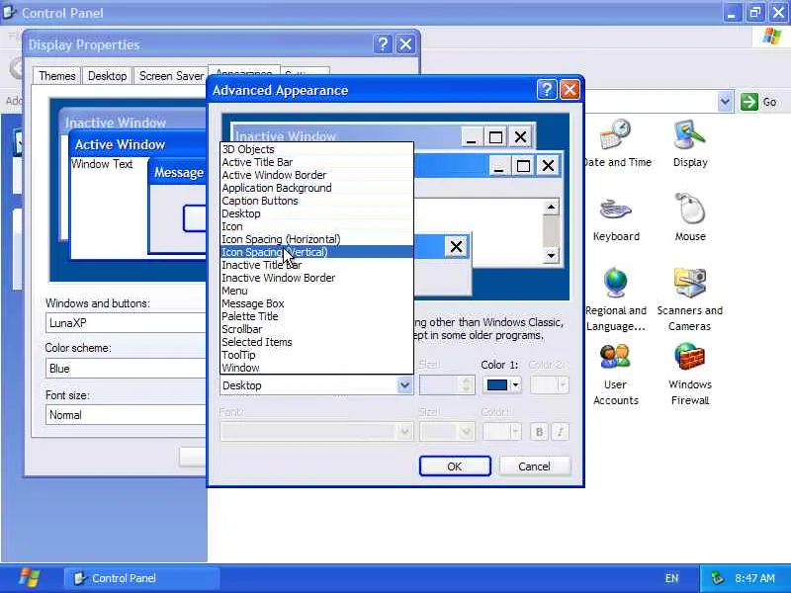Switch to the Screen Saver tab
The width and height of the screenshot is (791, 593).
(x=171, y=76)
